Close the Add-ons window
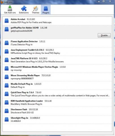Image resolution: width=115 pixels, height=136 pixels. 110,1
